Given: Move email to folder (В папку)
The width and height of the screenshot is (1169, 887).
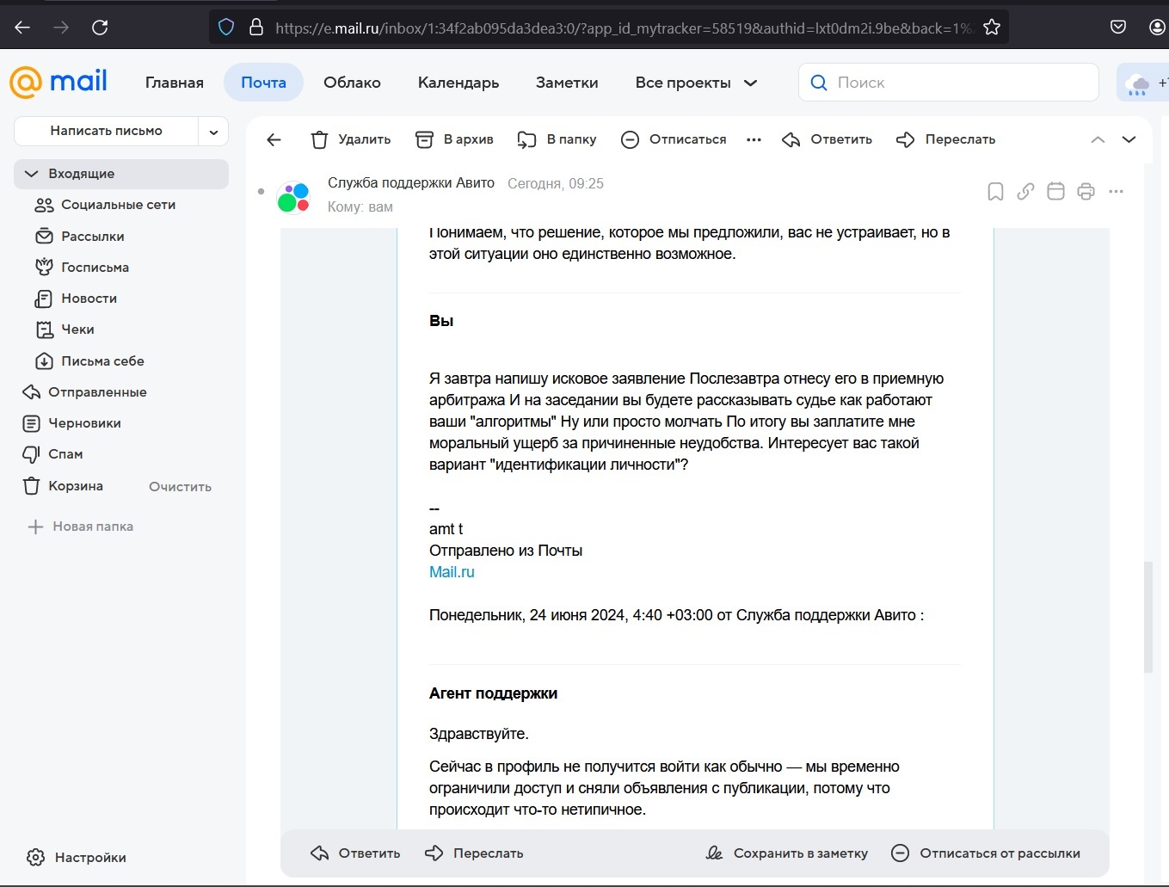Looking at the screenshot, I should pos(557,139).
